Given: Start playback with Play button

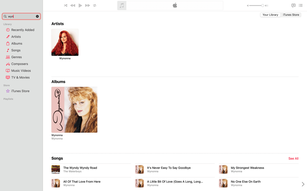Looking at the screenshot, I should pos(80,5).
